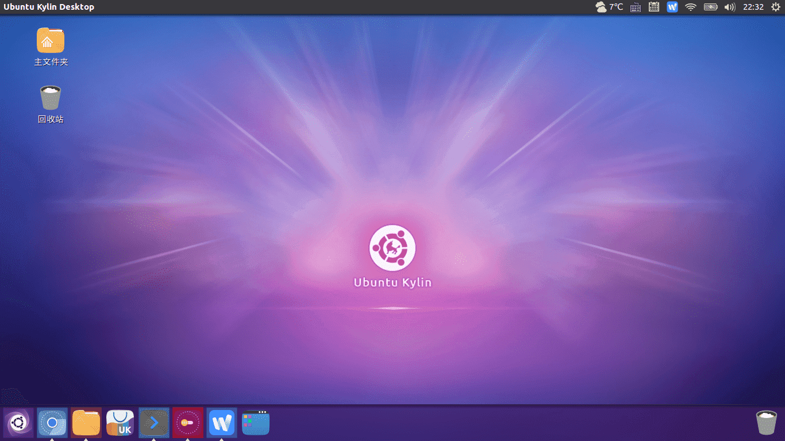The height and width of the screenshot is (441, 785).
Task: Select the 主文件夹 home folder desktop icon
Action: point(51,47)
